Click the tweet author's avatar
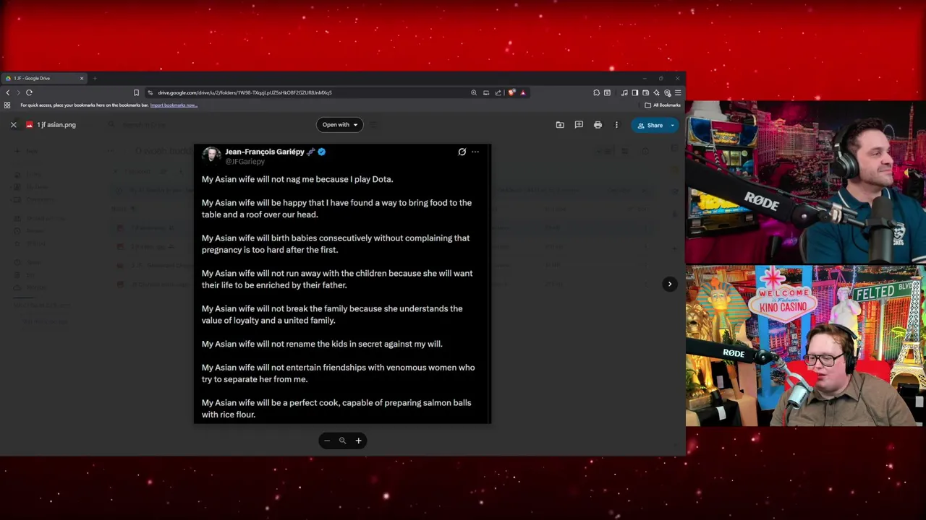This screenshot has width=926, height=520. pos(211,155)
